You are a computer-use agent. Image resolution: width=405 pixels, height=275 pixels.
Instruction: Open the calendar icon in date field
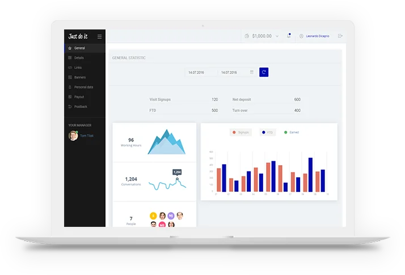252,72
